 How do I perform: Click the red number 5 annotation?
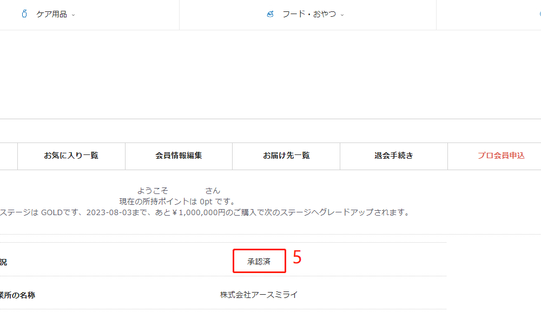pos(297,257)
